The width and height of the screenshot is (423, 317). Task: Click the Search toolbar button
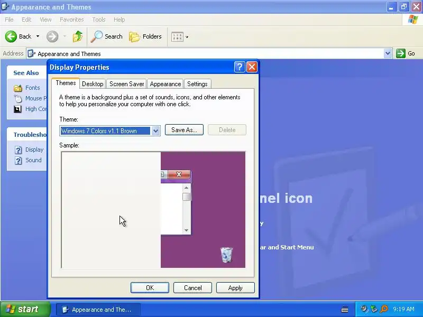point(107,36)
